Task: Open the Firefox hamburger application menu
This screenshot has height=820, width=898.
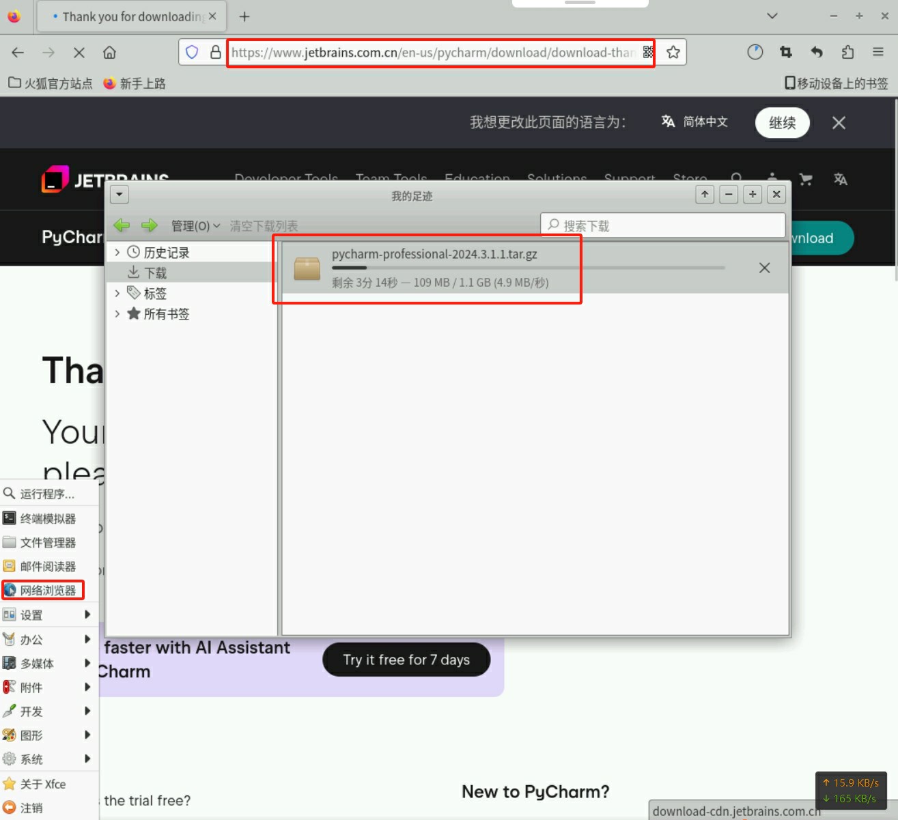Action: coord(878,52)
